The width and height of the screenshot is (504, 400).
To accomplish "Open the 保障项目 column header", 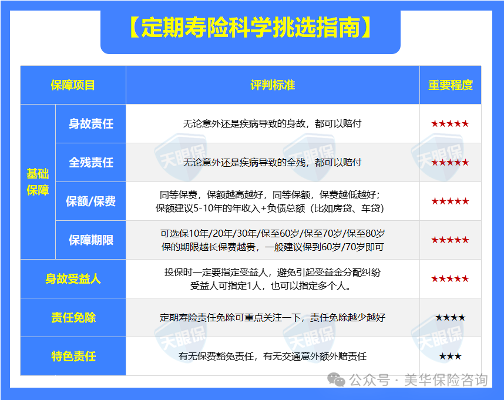I will click(73, 84).
